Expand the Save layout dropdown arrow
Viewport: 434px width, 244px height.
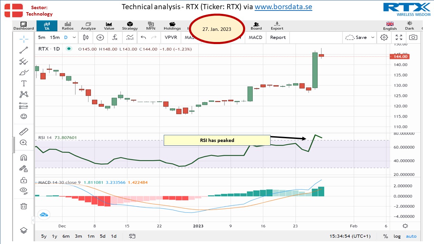click(373, 38)
